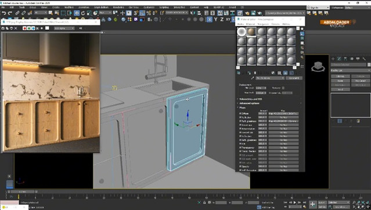The height and width of the screenshot is (210, 371).
Task: Toggle the monochrome display in frame buffer
Action: coord(42,28)
